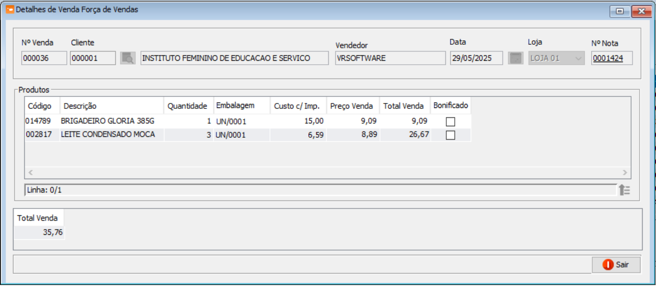Screen dimensions: 656x286
Task: Check Bonificado for BRIGADEIRO GLORIA 385G
Action: point(450,121)
